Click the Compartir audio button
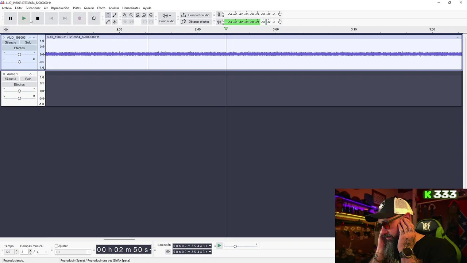467x263 pixels. 195,15
